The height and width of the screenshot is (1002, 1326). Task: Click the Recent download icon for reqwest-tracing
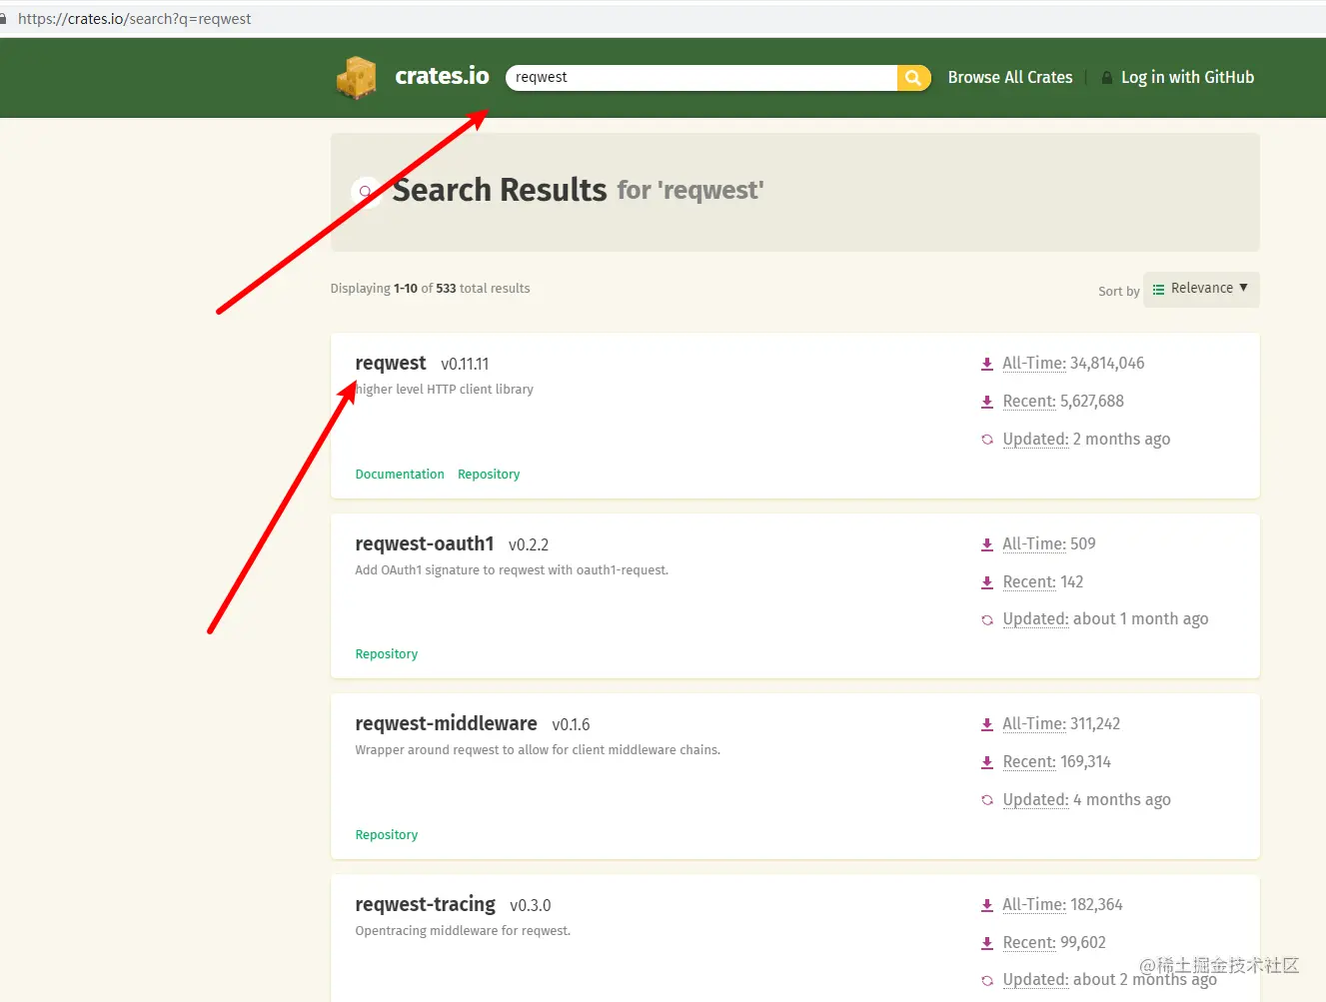pos(987,943)
